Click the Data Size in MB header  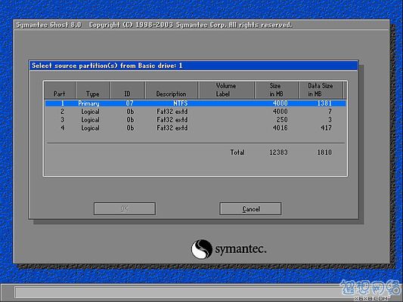point(321,91)
